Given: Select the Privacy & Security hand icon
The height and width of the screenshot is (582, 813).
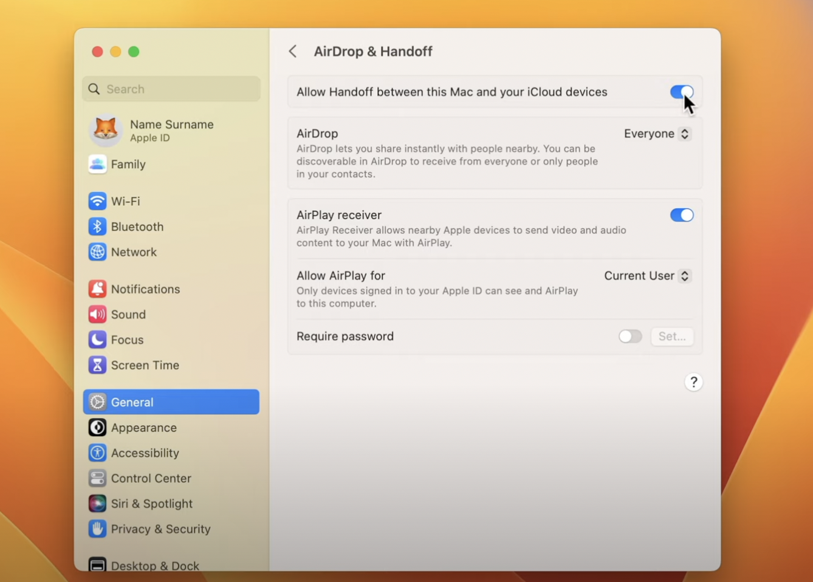Looking at the screenshot, I should click(97, 529).
